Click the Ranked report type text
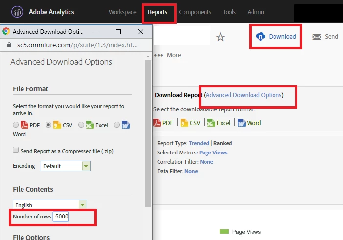 coord(223,143)
